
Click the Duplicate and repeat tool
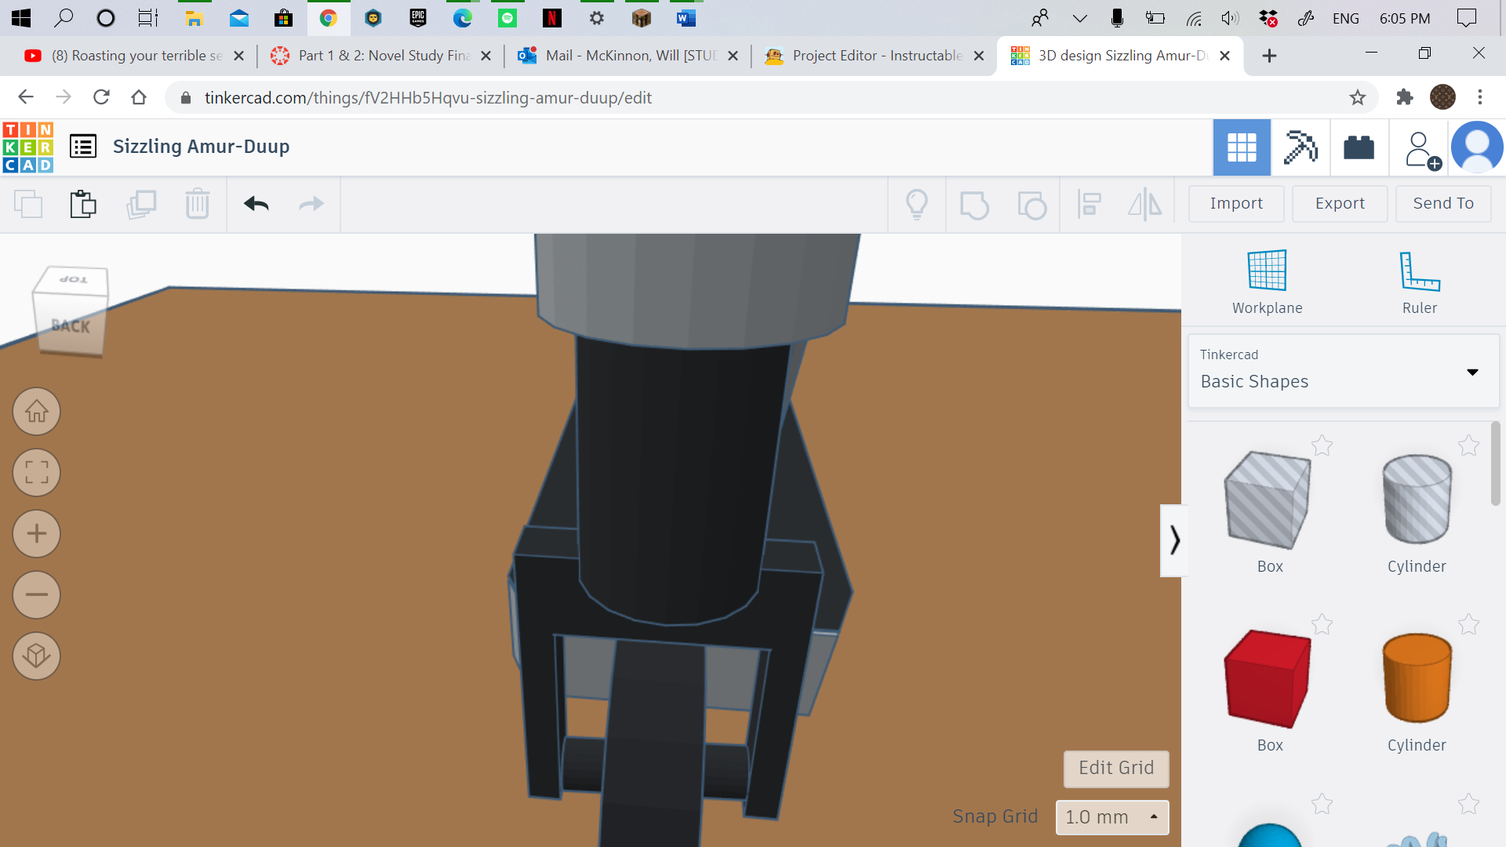click(141, 204)
